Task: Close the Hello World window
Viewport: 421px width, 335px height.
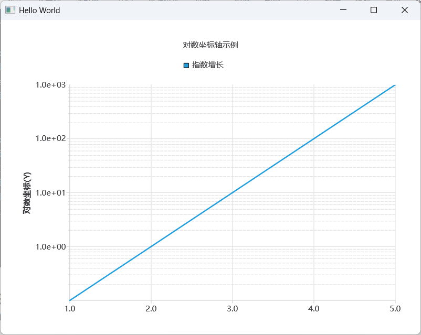Action: [405, 10]
